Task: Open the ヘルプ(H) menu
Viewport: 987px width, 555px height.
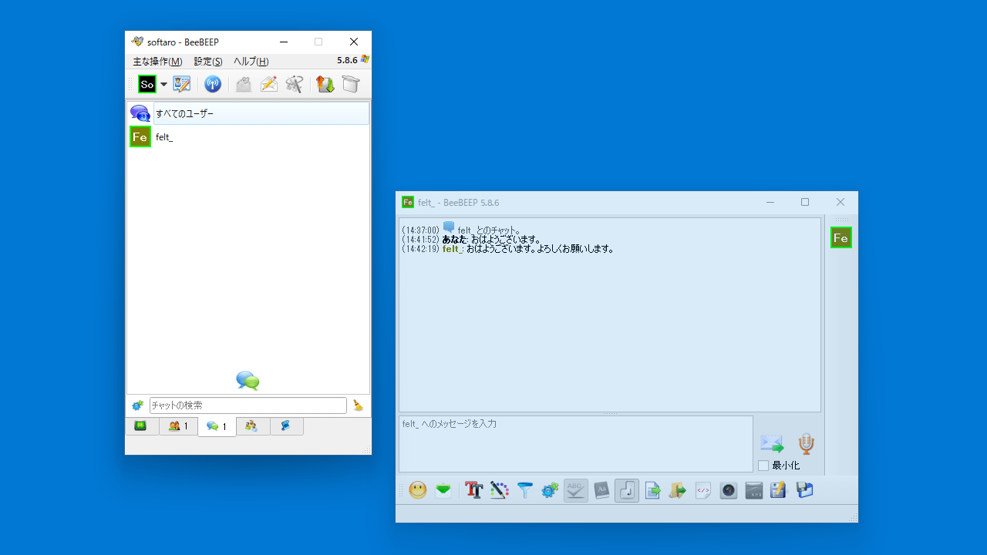Action: (x=251, y=62)
